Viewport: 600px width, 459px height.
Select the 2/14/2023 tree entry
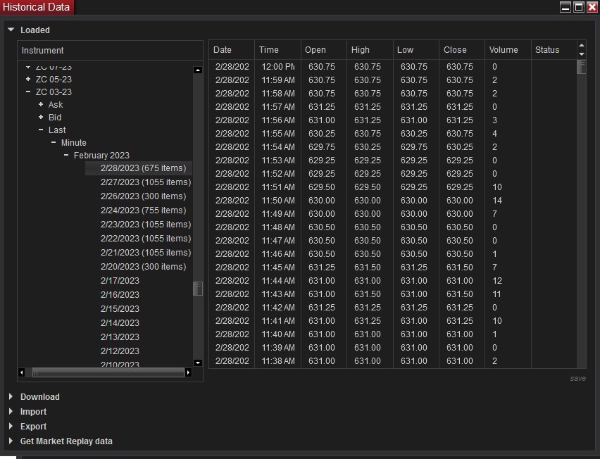tap(120, 323)
